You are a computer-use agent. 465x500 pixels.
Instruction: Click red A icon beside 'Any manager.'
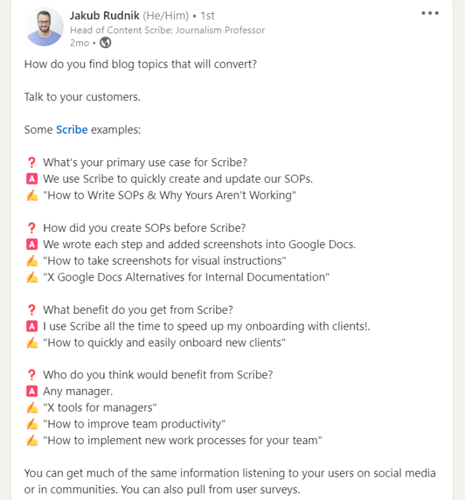coord(31,391)
